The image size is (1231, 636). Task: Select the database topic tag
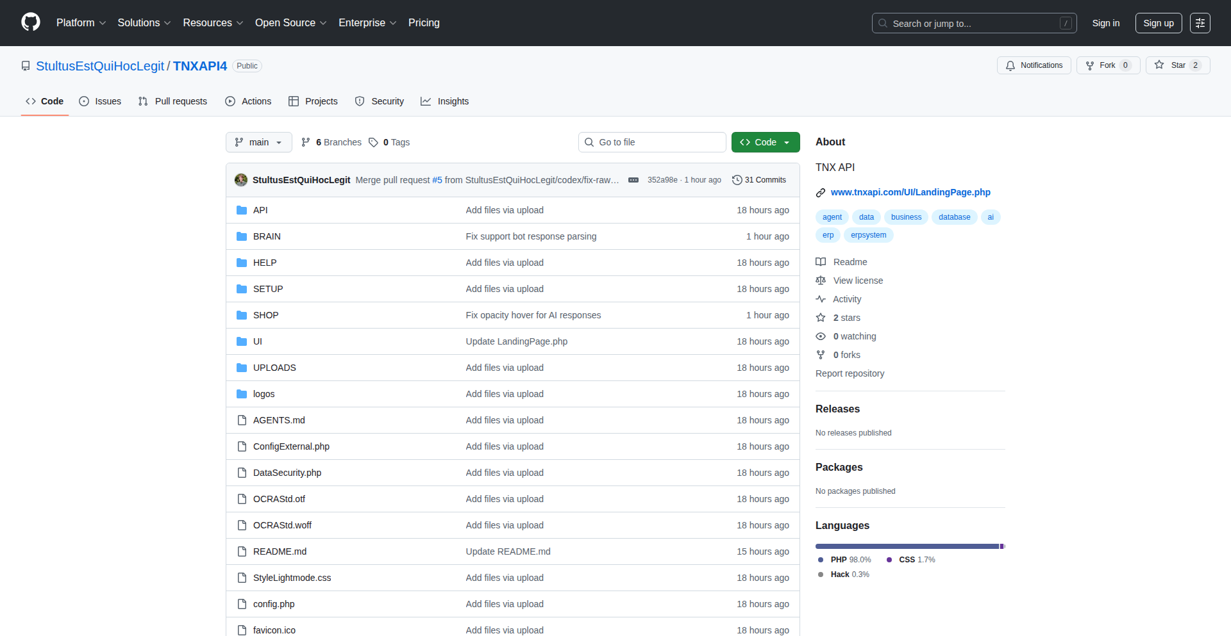point(954,217)
